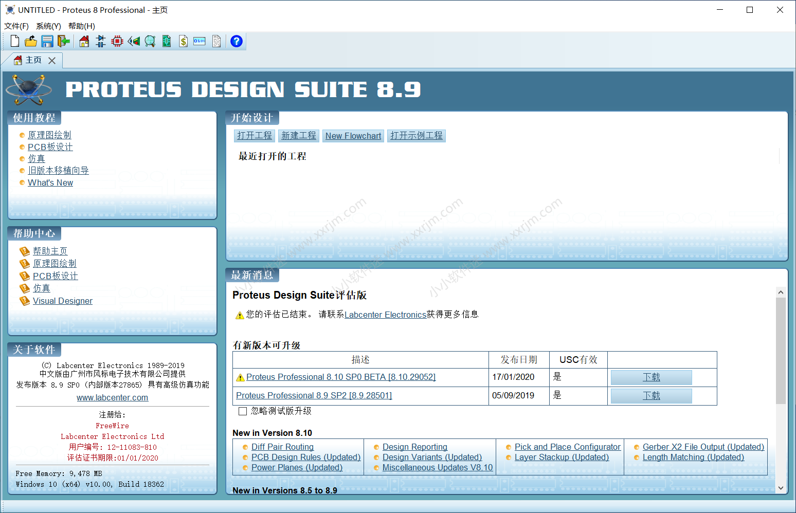Image resolution: width=796 pixels, height=513 pixels.
Task: Click the New Flowchart button
Action: coord(353,136)
